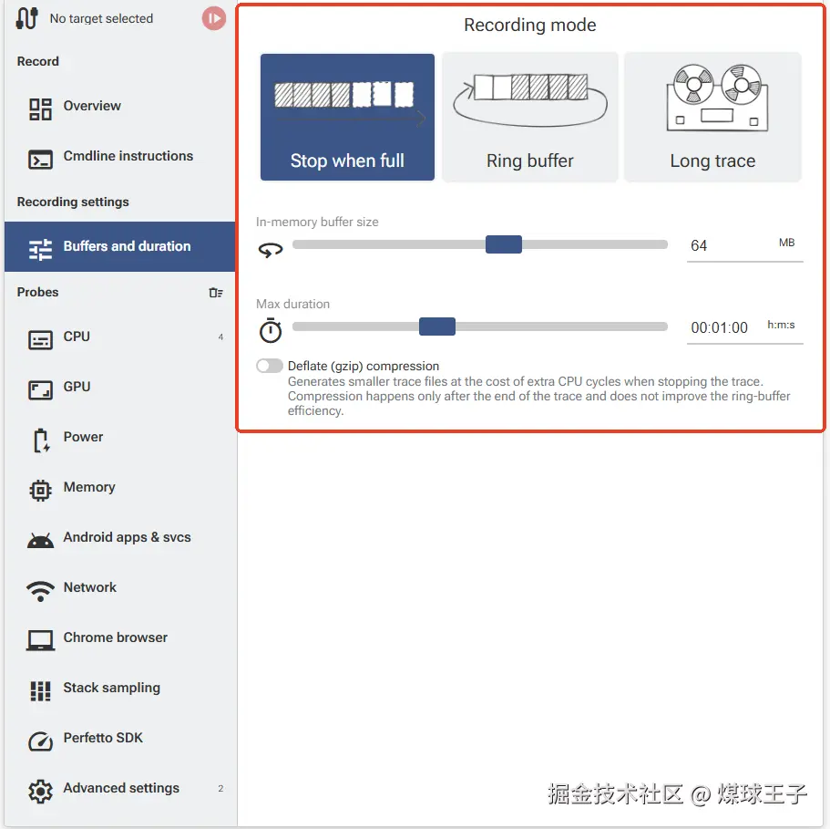Open the Overview dashboard icon
The width and height of the screenshot is (830, 829).
[x=40, y=109]
